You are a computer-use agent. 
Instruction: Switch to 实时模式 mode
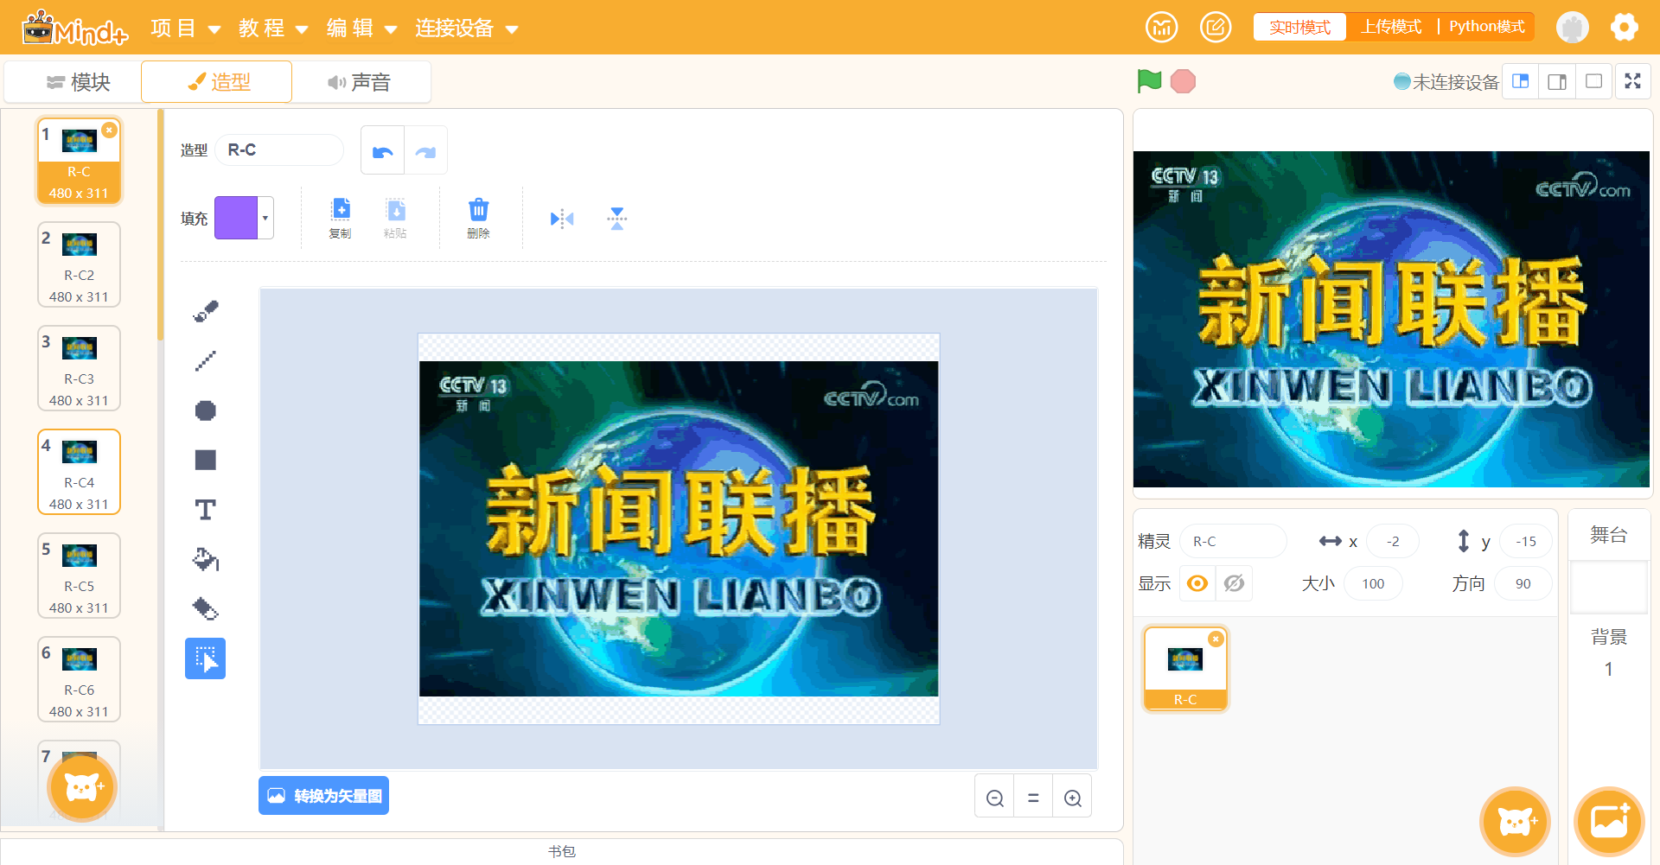pos(1299,27)
